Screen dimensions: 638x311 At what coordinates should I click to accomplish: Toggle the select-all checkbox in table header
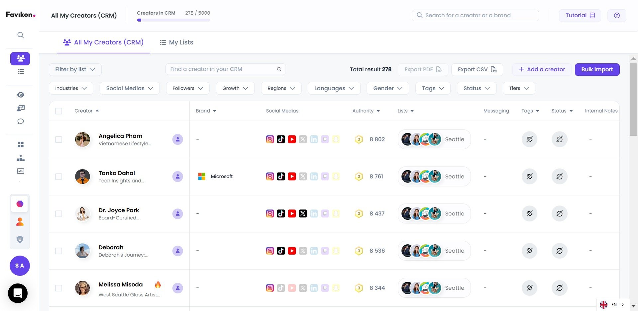59,111
